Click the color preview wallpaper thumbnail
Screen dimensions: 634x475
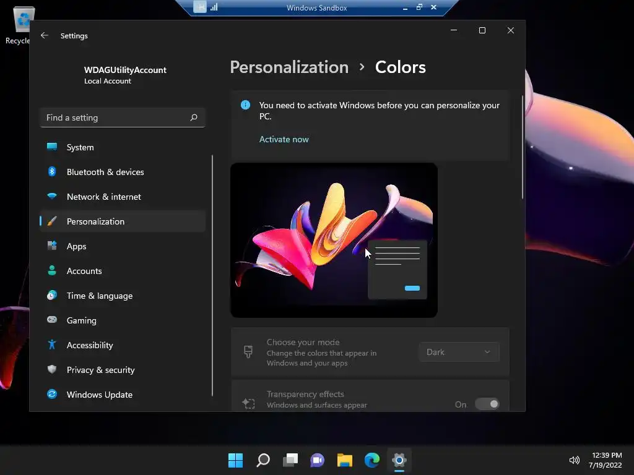[334, 240]
